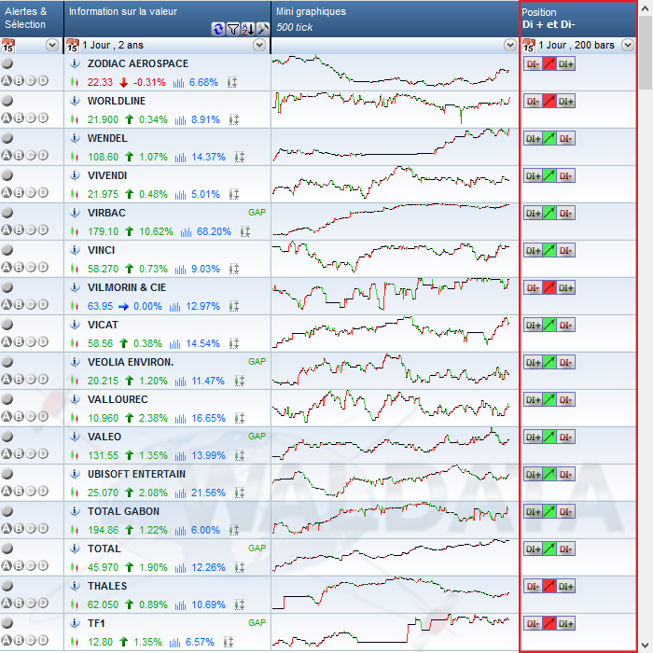Open the TOTAL mini chart
Image resolution: width=653 pixels, height=653 pixels.
pyautogui.click(x=392, y=556)
